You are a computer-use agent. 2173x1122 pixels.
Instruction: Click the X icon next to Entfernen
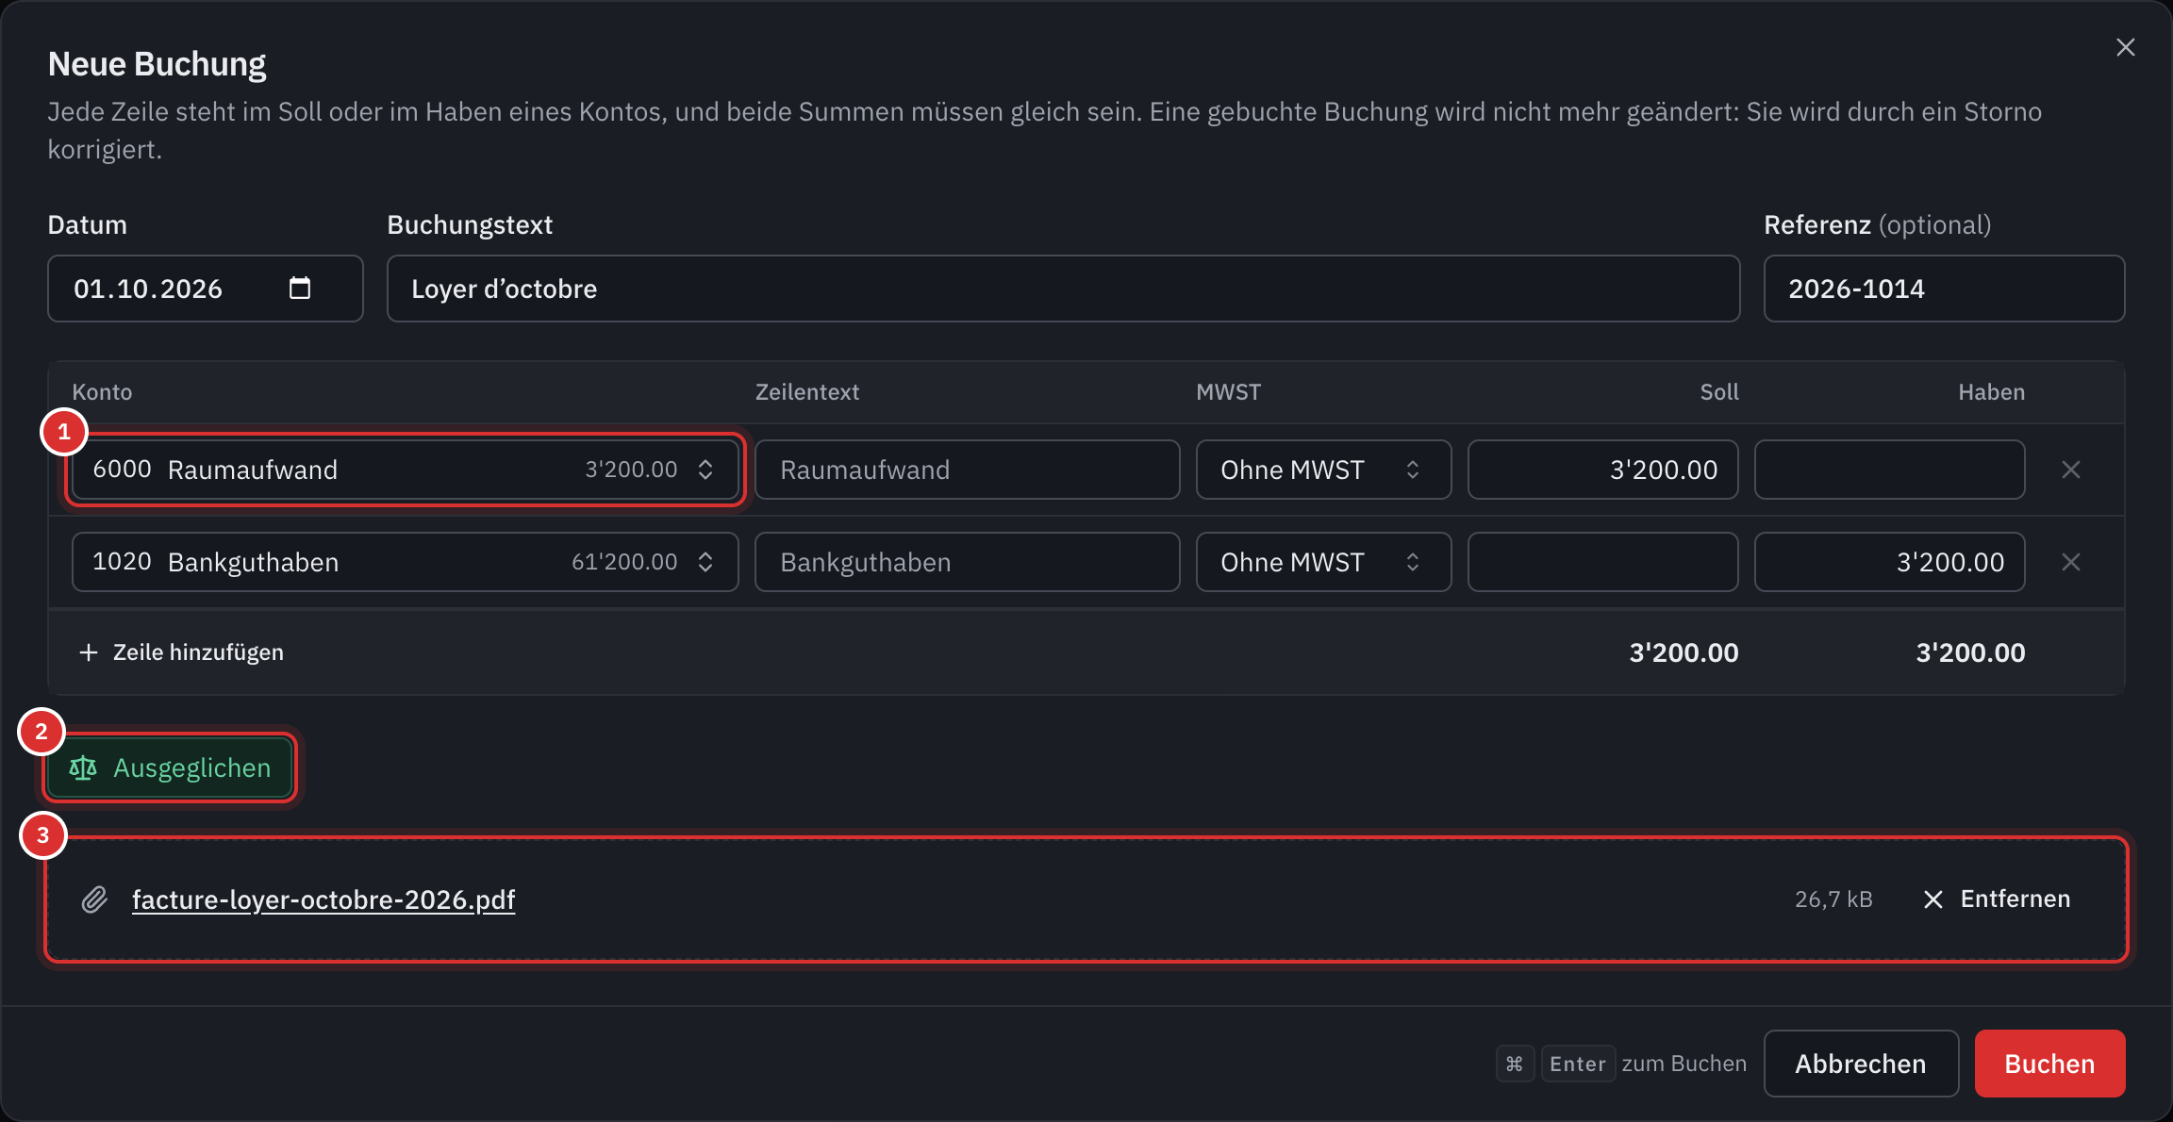1932,899
